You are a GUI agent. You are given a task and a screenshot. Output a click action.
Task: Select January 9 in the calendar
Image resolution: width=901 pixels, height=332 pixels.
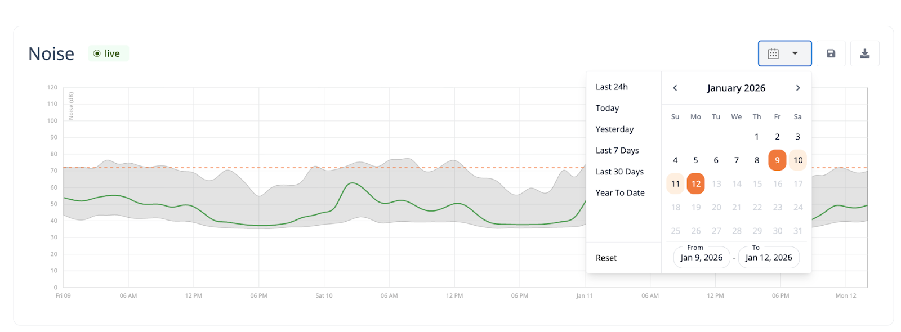coord(777,160)
